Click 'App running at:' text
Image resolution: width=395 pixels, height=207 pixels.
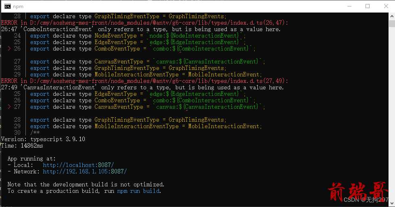(31, 158)
